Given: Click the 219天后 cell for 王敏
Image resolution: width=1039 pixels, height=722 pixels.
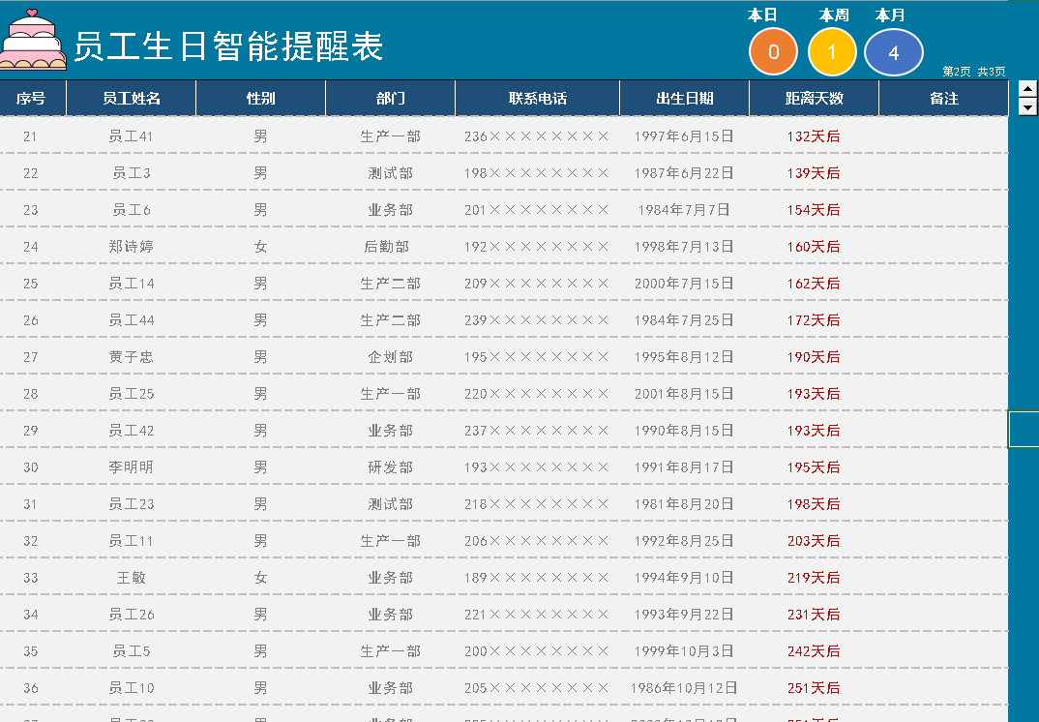Looking at the screenshot, I should pos(814,578).
